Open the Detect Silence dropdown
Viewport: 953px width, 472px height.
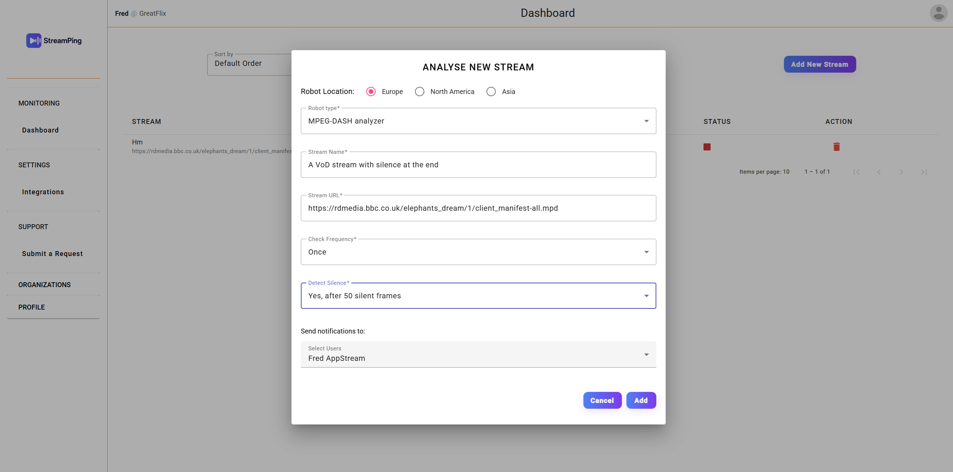478,296
